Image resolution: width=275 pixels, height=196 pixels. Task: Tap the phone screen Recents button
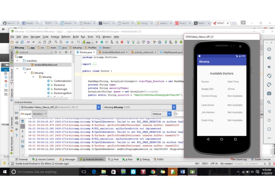pyautogui.click(x=235, y=139)
